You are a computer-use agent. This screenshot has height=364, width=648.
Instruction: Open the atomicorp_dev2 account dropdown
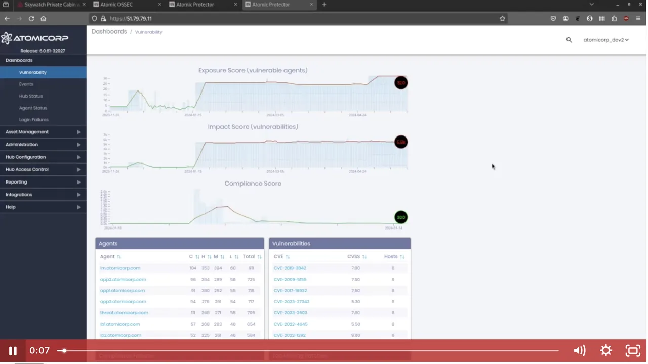pyautogui.click(x=606, y=40)
